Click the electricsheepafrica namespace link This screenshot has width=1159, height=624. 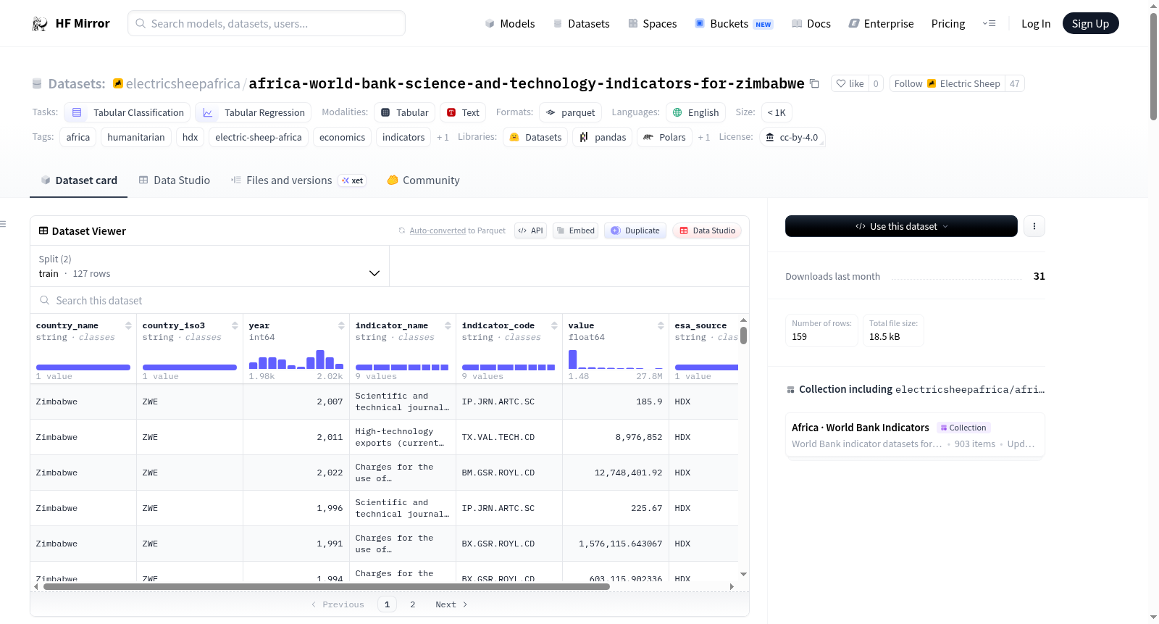[x=183, y=83]
